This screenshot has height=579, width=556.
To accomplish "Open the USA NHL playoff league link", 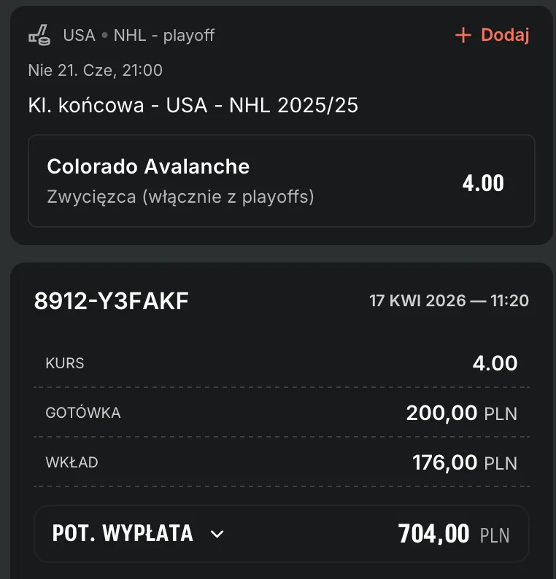I will tap(139, 35).
